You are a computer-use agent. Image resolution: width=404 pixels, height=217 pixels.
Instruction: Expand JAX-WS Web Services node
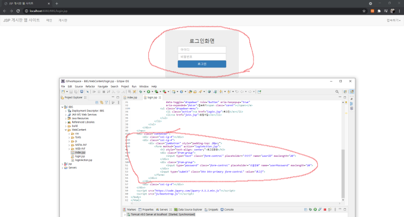pyautogui.click(x=66, y=115)
